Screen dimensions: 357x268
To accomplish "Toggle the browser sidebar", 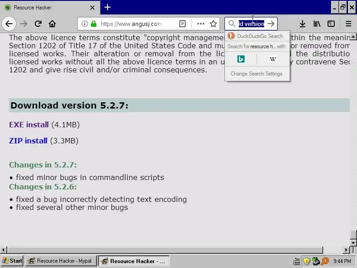I will (331, 24).
